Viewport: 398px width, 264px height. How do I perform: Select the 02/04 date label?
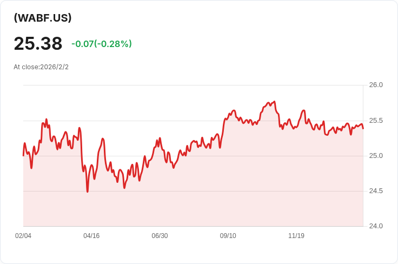(23, 236)
